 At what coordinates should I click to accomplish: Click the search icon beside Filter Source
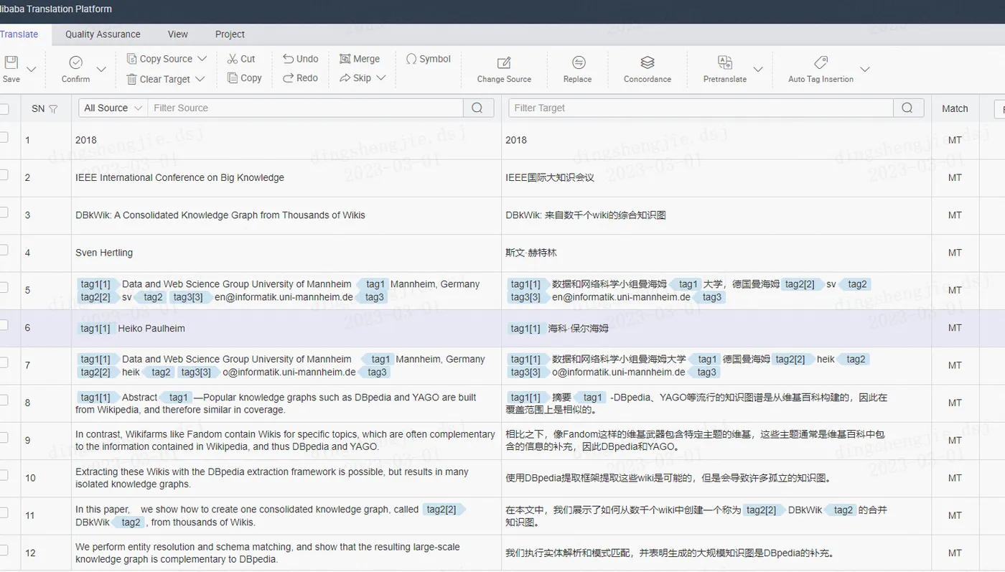coord(478,108)
